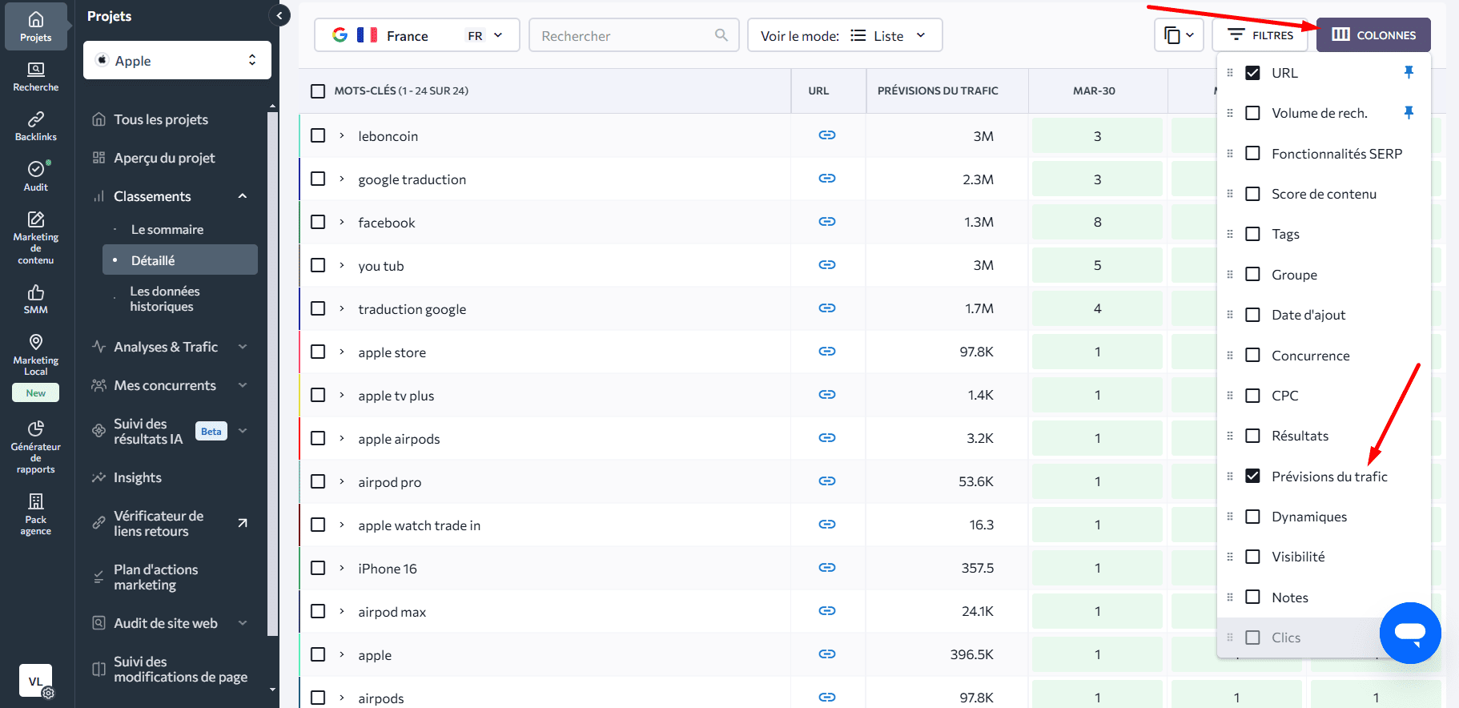Open the Projets section in the sidebar

[36, 26]
